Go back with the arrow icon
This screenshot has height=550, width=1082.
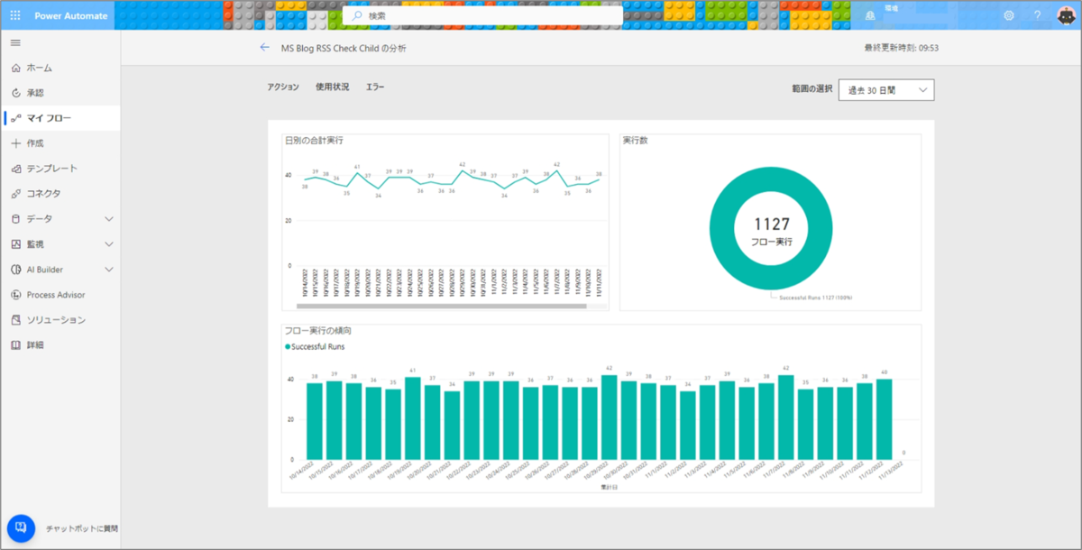(264, 48)
